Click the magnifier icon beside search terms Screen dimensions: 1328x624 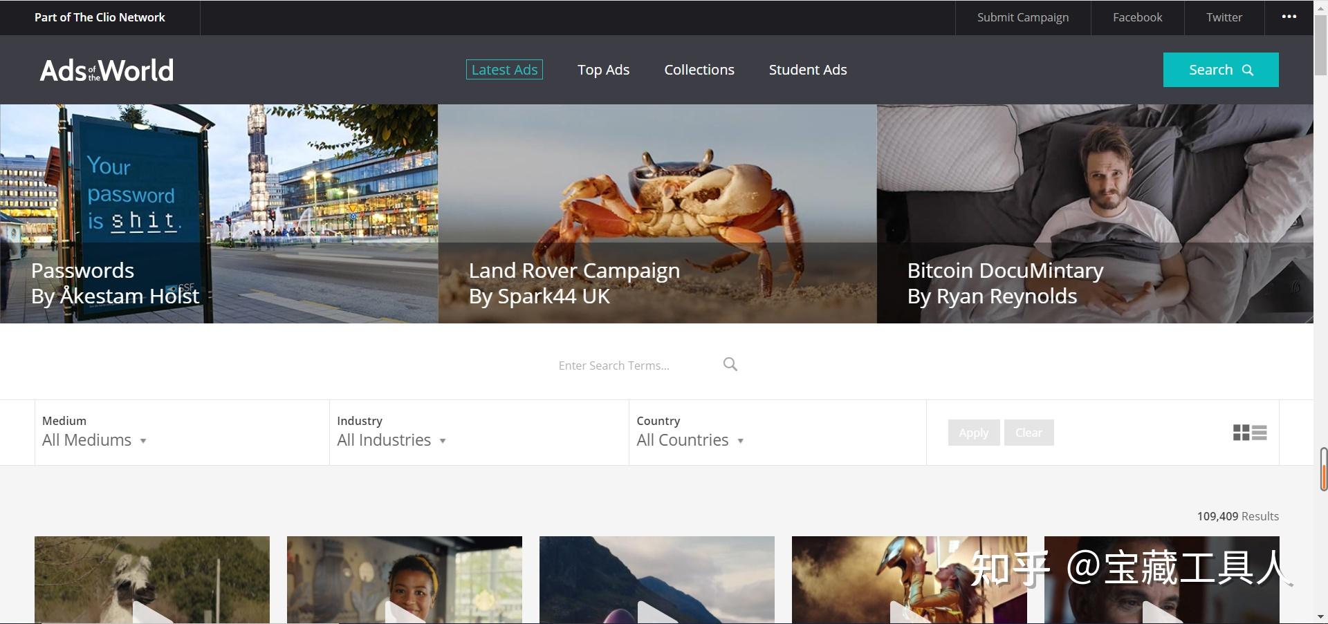coord(730,364)
